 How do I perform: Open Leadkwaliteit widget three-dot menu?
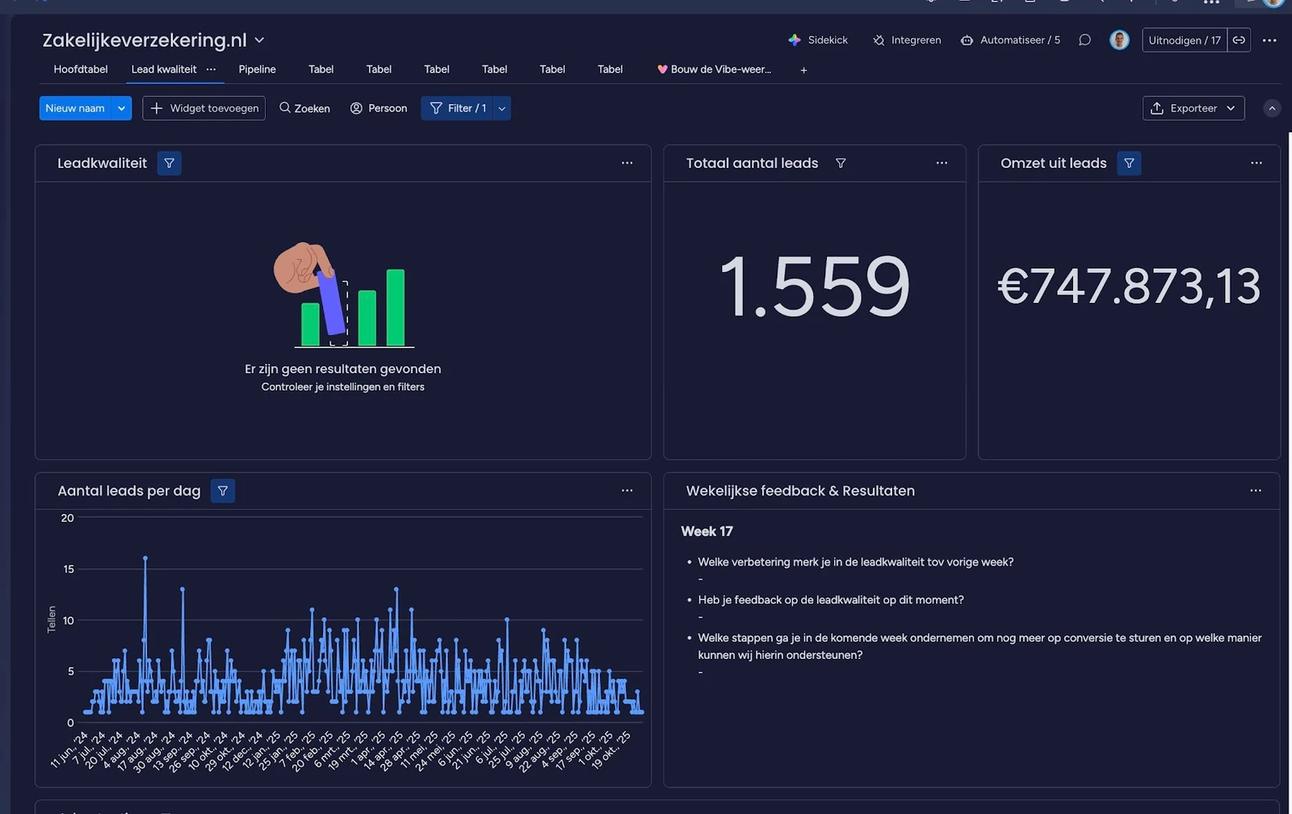pyautogui.click(x=627, y=163)
